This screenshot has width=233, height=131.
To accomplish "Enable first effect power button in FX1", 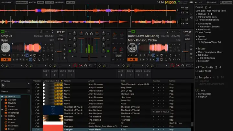I will (2, 65).
